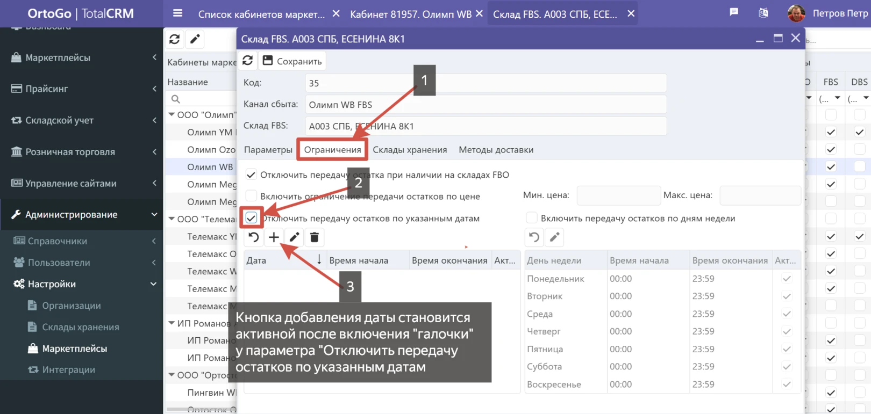
Task: Switch to Склады хранения tab
Action: 410,150
